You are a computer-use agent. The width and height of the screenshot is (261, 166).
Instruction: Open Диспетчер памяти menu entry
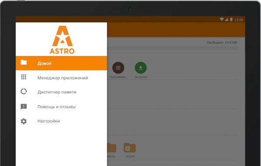(x=61, y=92)
